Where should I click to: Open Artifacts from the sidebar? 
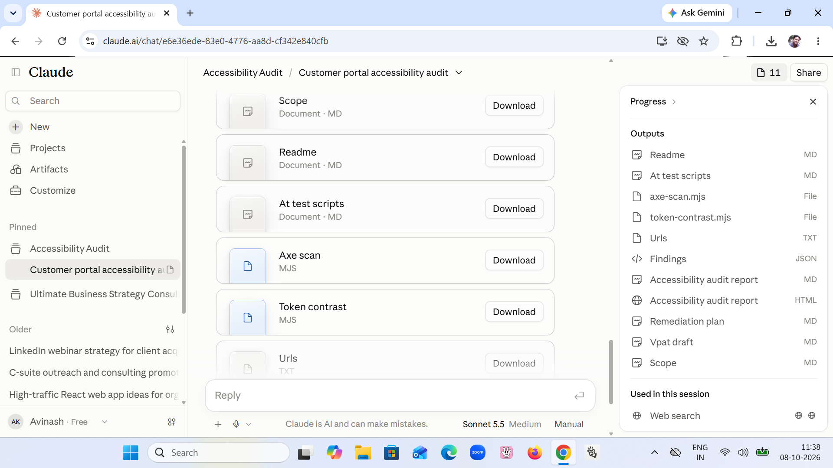49,169
